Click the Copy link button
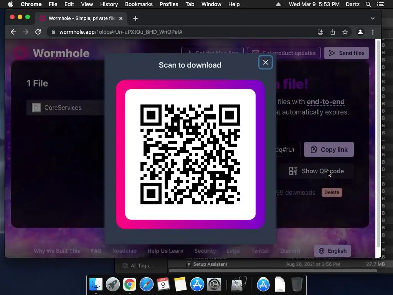Screen dimensions: 393x295 click(329, 149)
